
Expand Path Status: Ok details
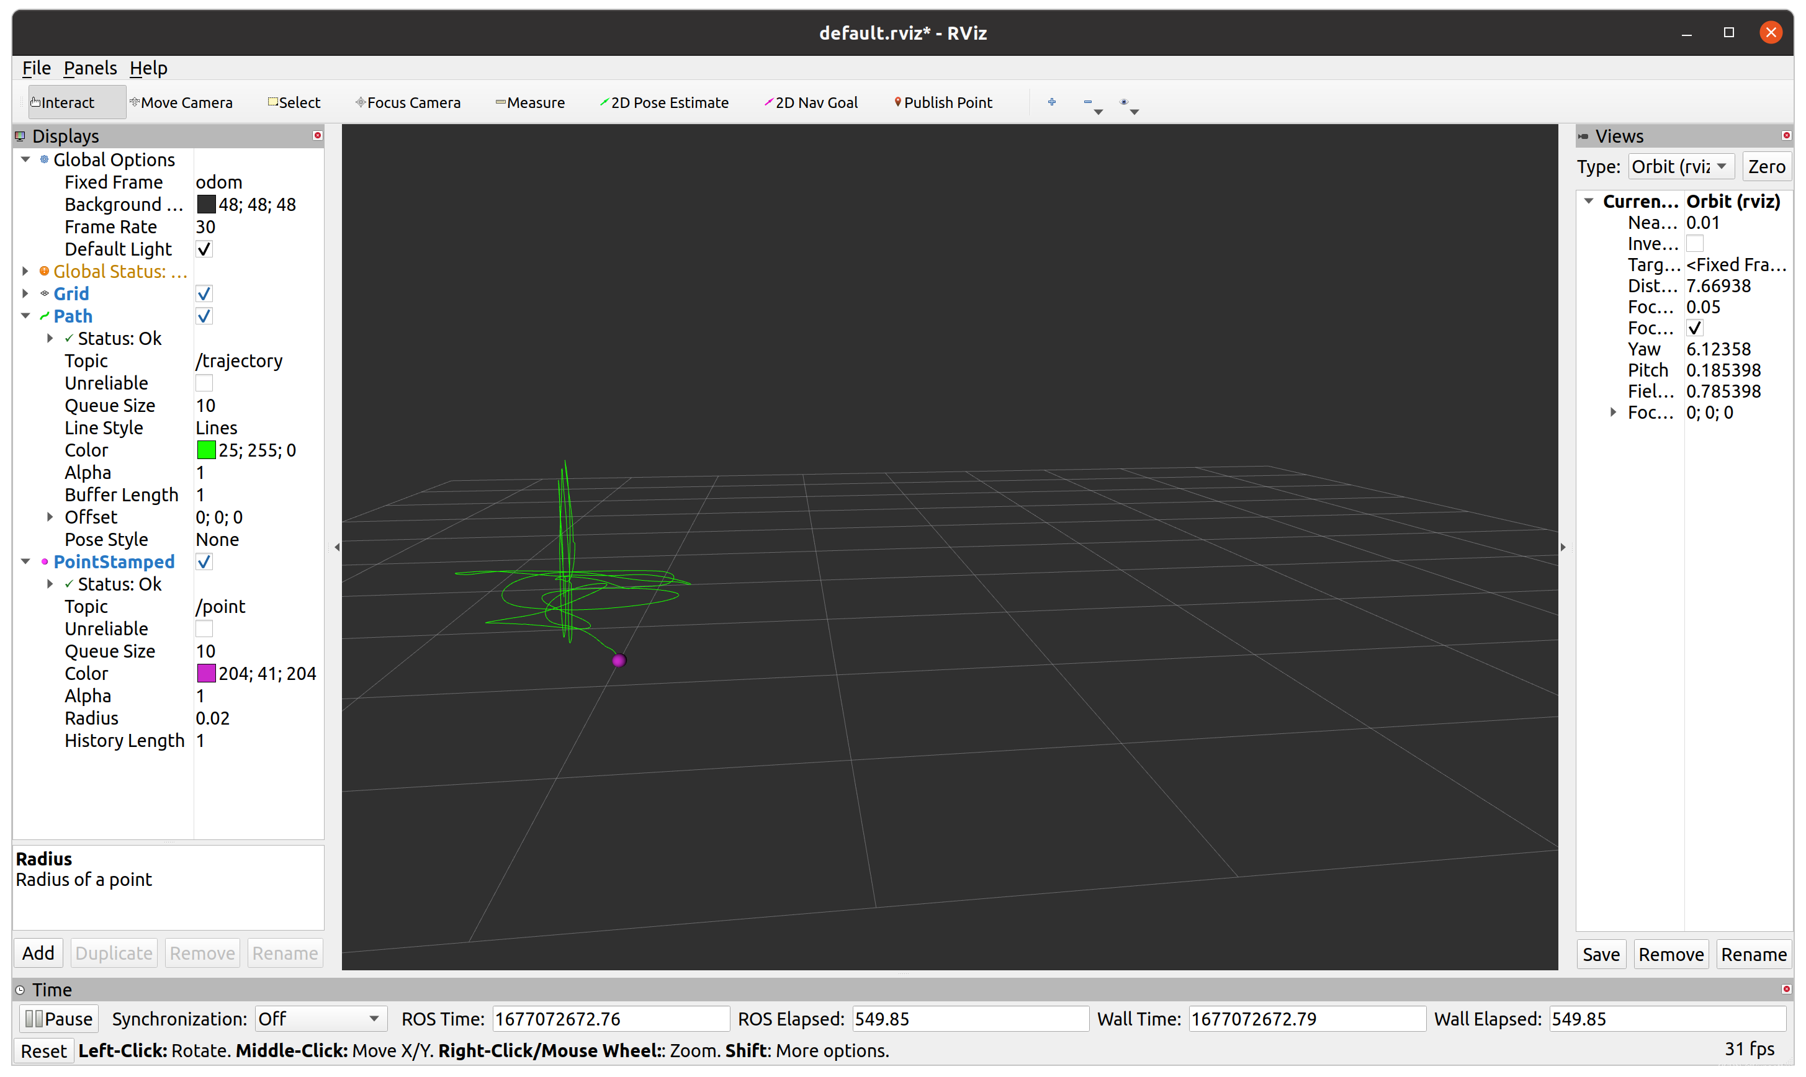[50, 338]
